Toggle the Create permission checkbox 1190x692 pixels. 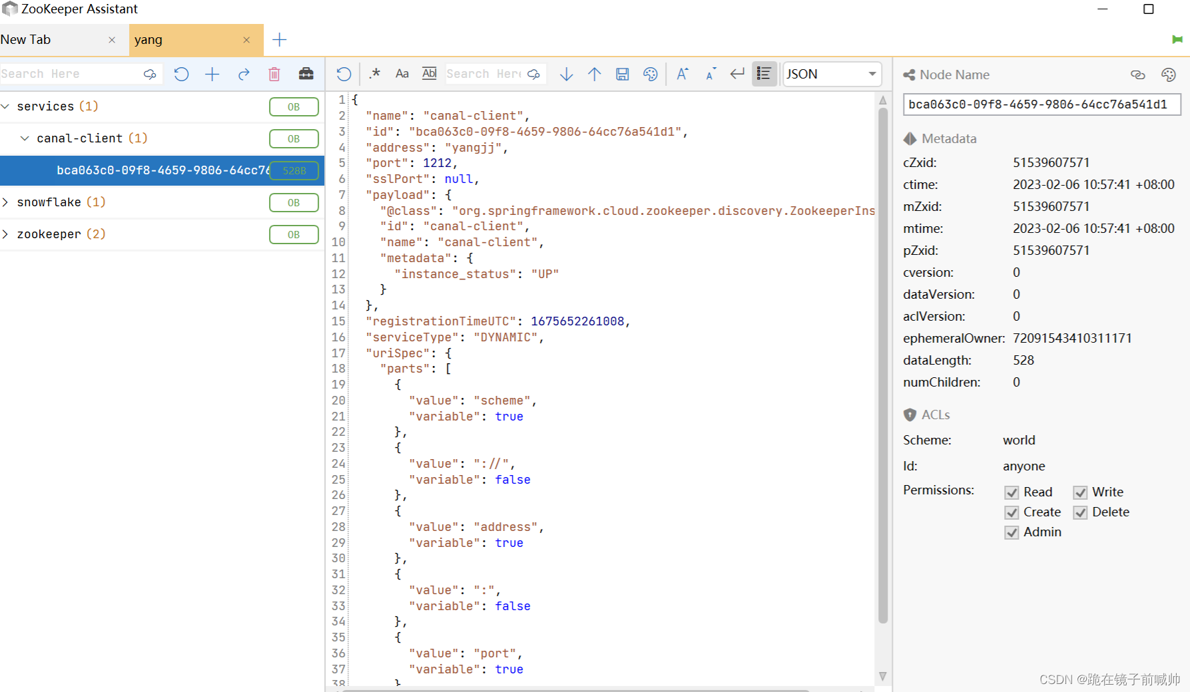point(1012,512)
